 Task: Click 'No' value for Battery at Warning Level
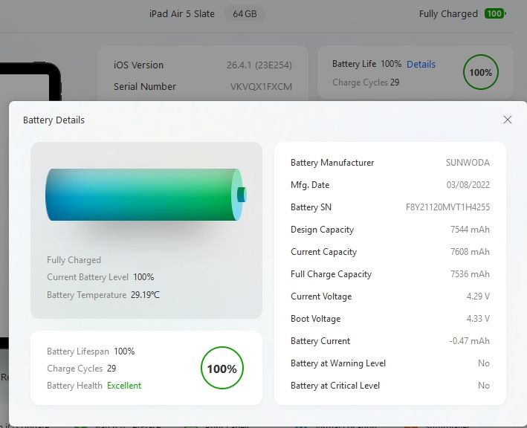(484, 363)
